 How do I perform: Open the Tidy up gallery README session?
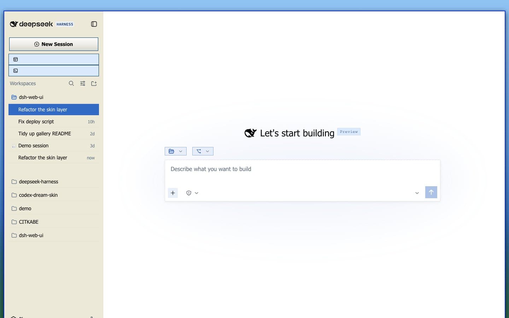[54, 134]
